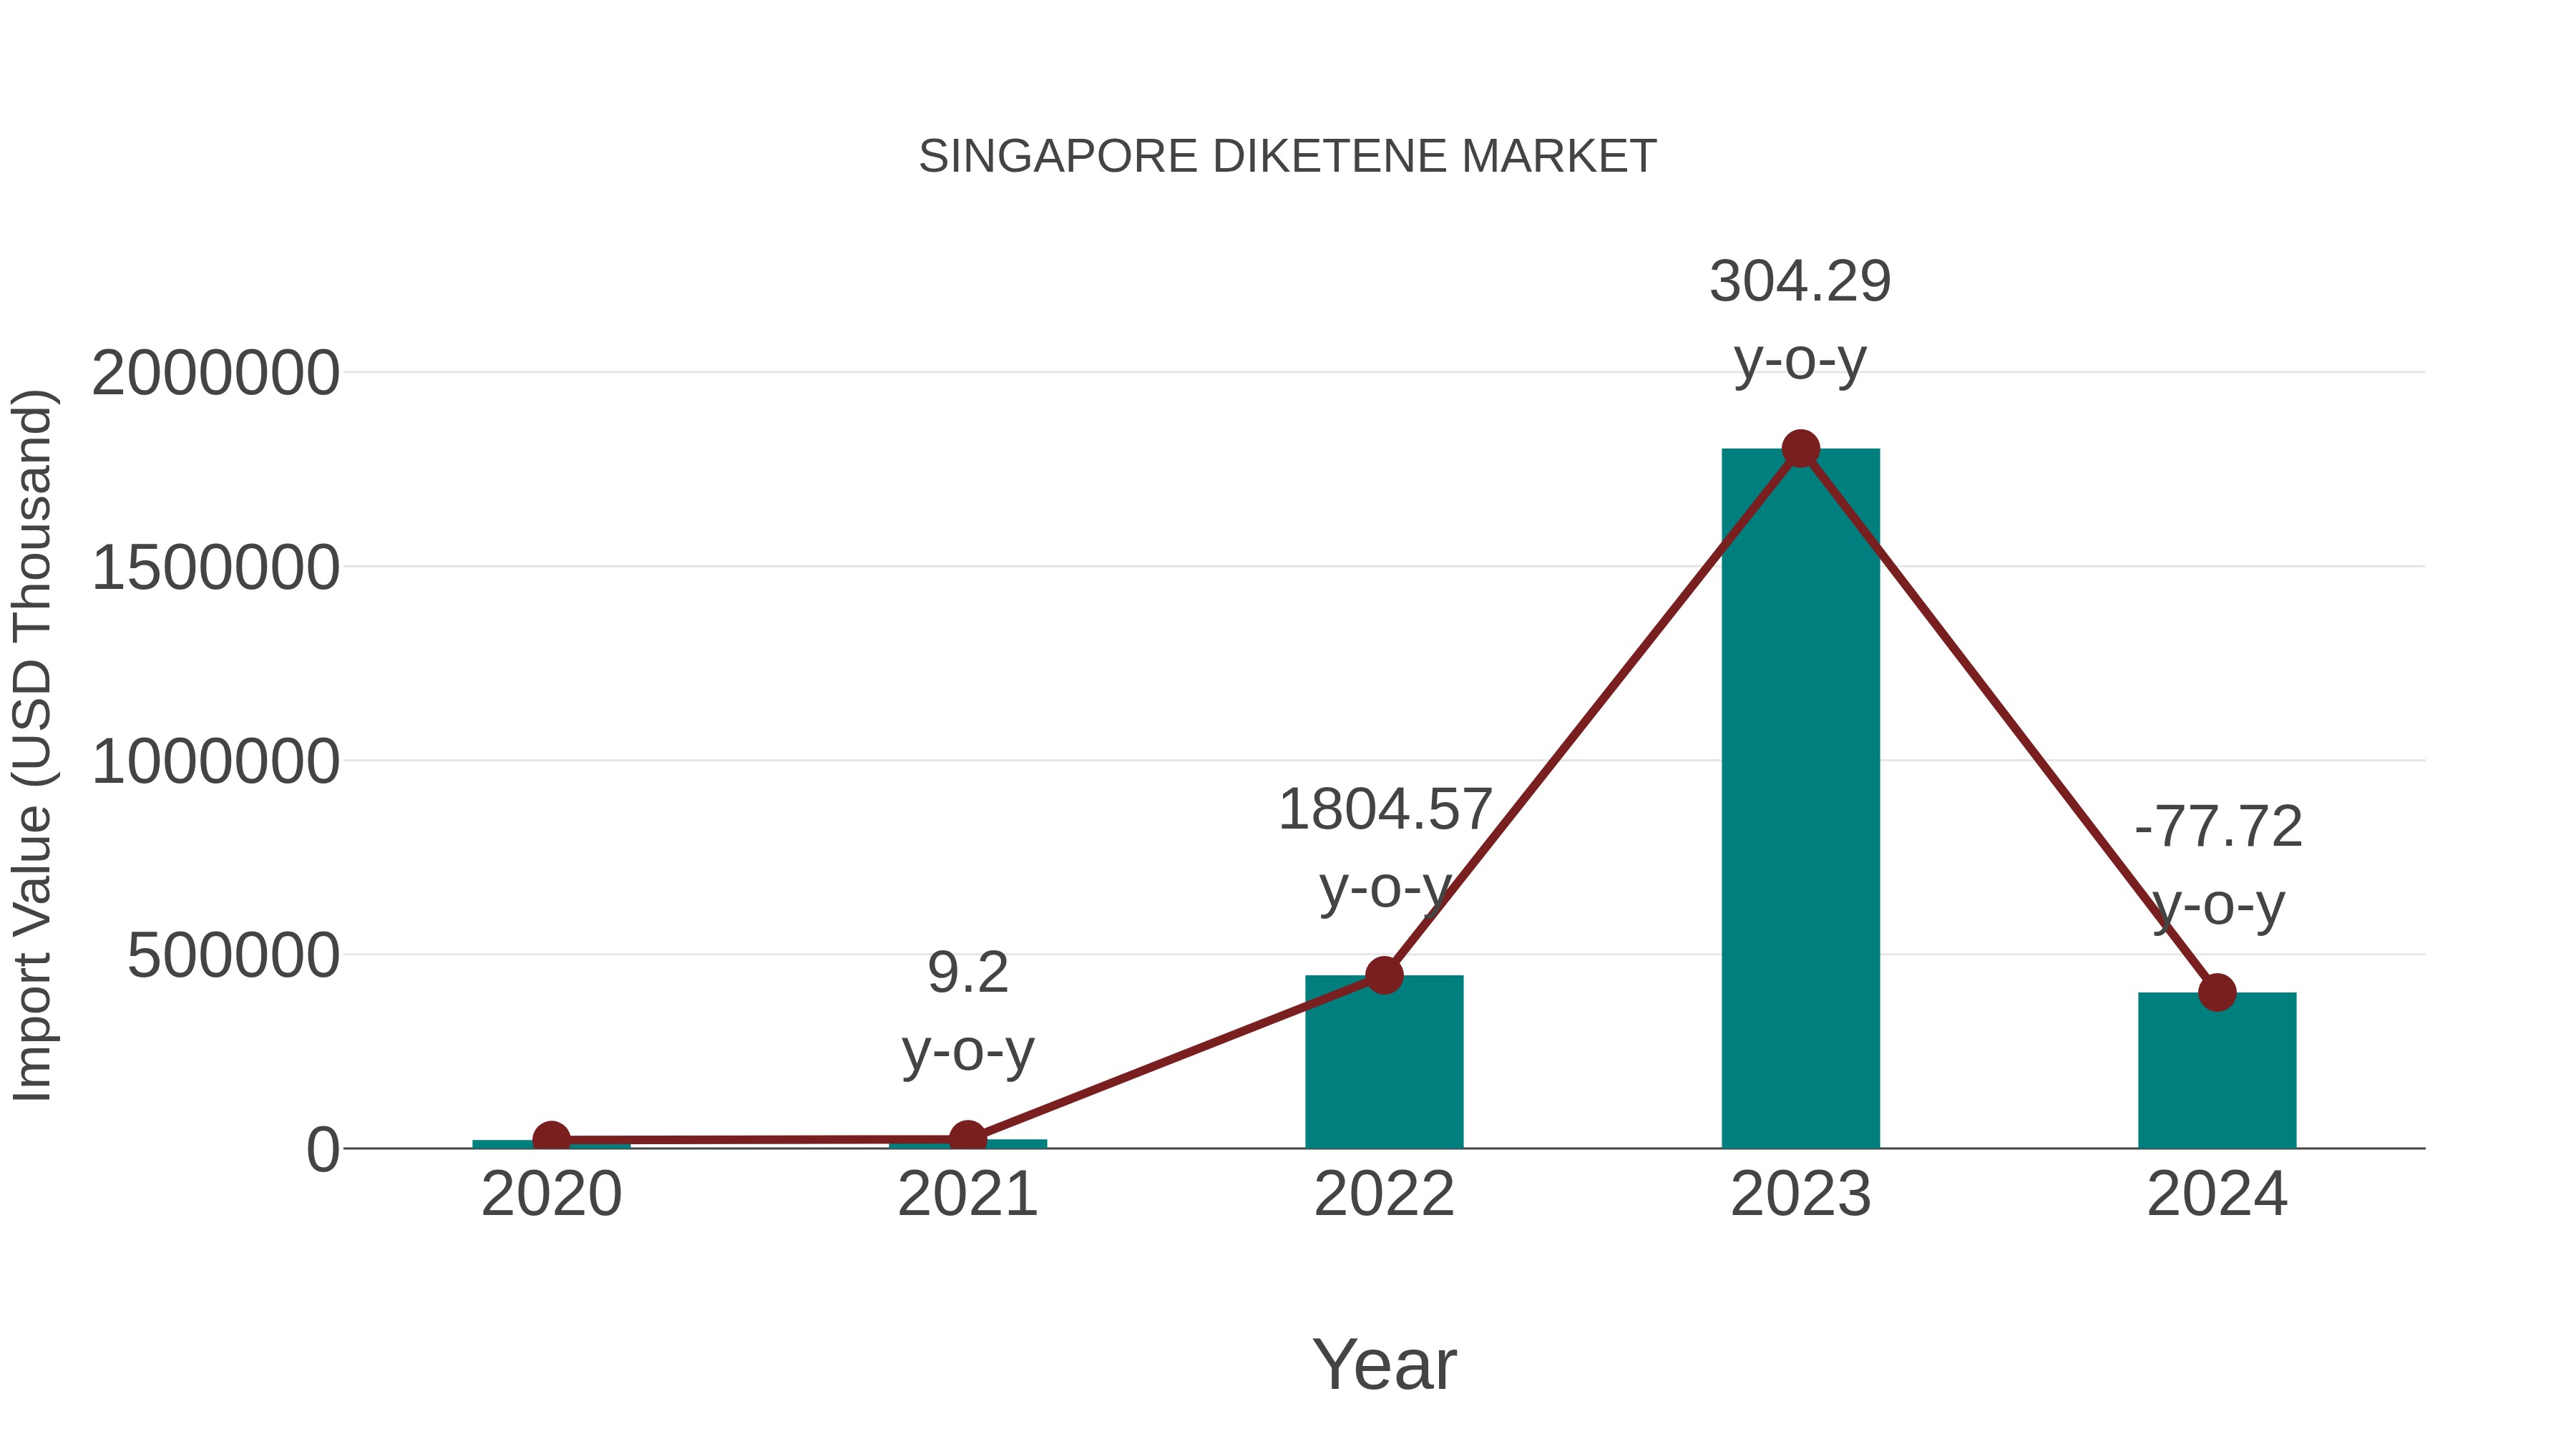This screenshot has height=1449, width=2576.
Task: Click the 1000000 y-axis tick label
Action: (216, 762)
